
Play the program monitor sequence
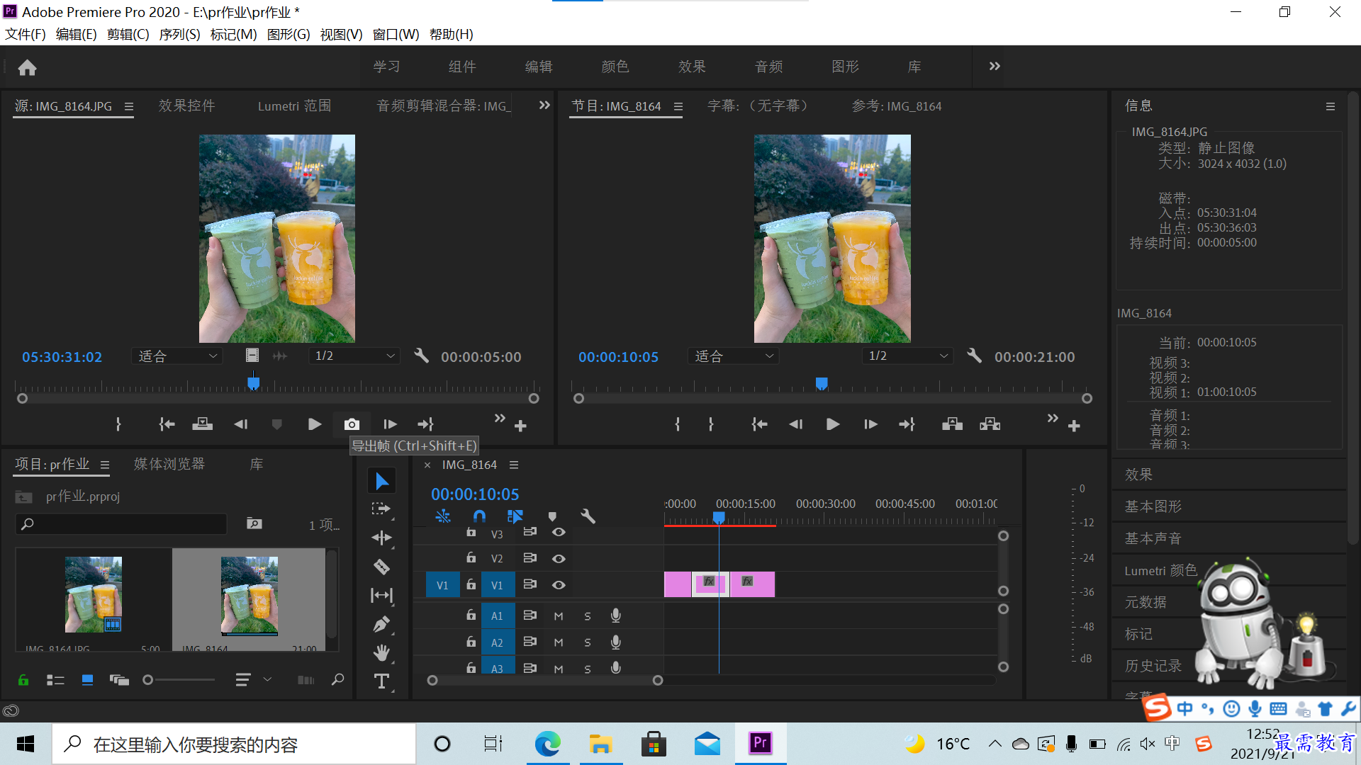pos(833,424)
